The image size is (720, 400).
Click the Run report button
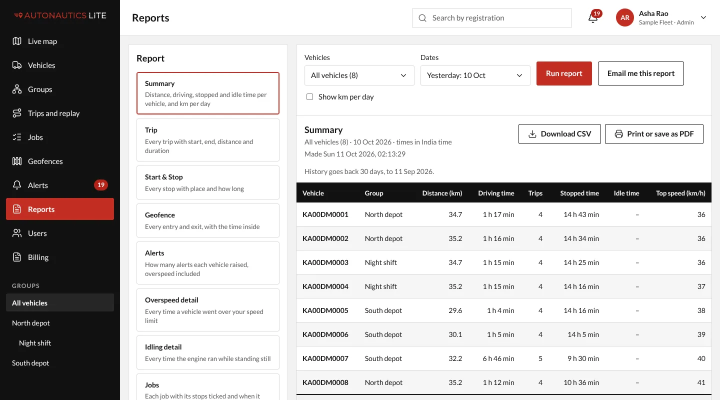(564, 73)
